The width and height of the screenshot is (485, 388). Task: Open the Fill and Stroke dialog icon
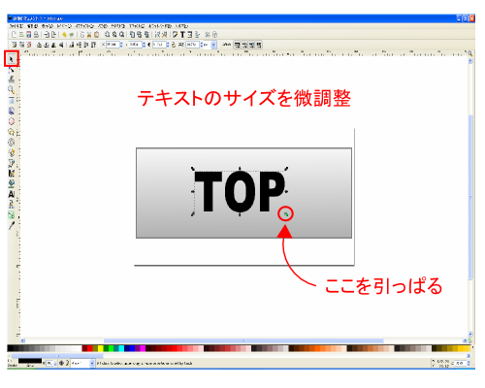[x=175, y=35]
